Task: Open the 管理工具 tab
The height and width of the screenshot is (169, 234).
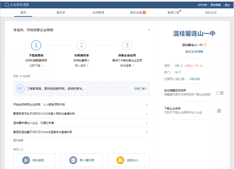Action: [x=173, y=13]
